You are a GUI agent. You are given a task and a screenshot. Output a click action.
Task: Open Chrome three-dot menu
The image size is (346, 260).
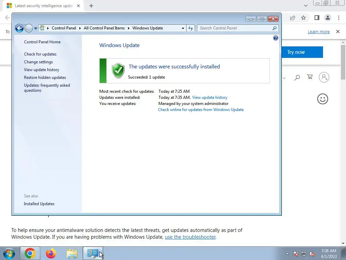point(339,18)
